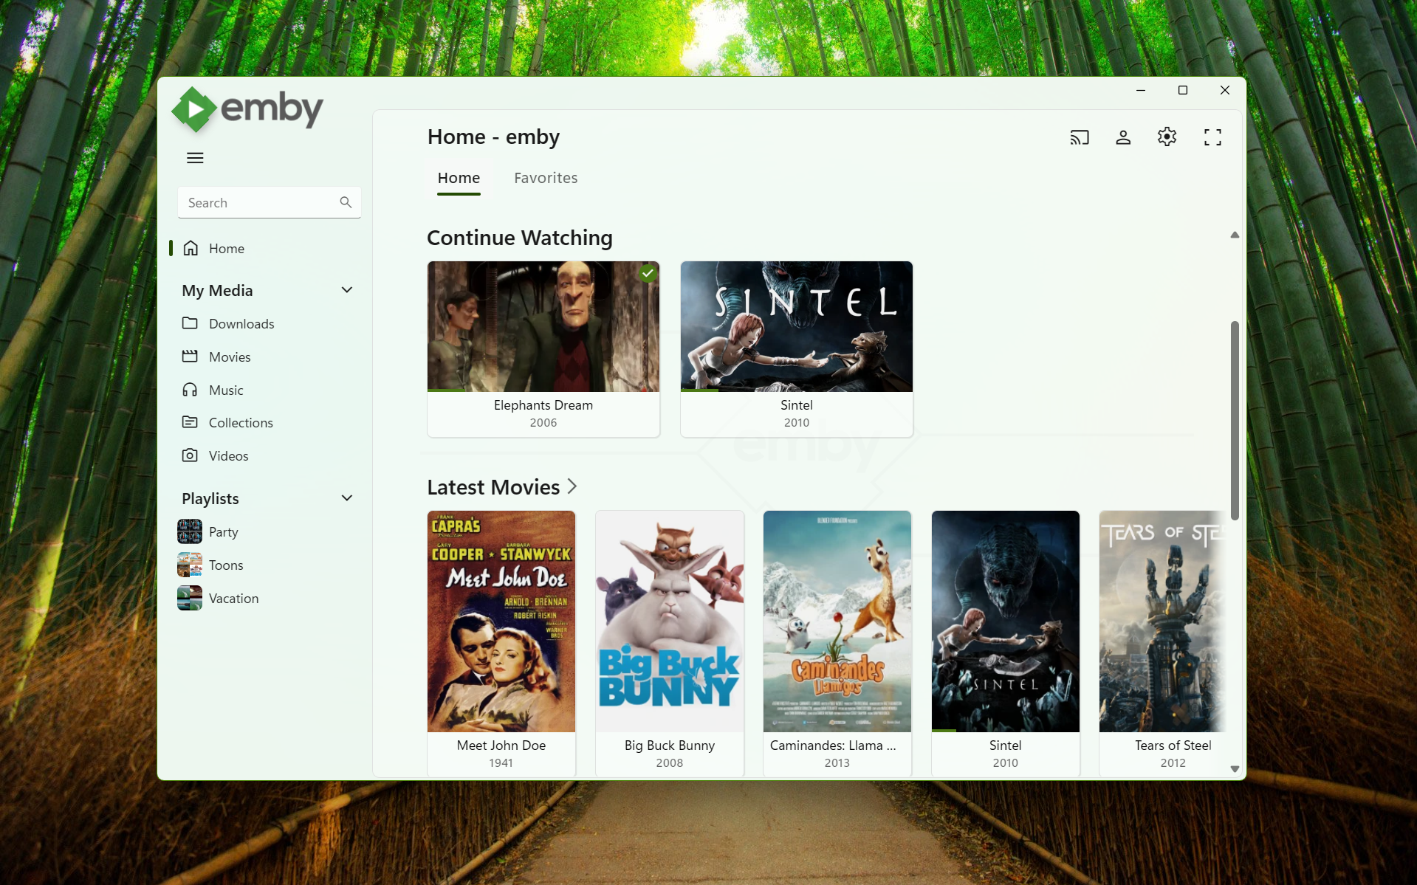
Task: Click the emby logo
Action: pos(248,109)
